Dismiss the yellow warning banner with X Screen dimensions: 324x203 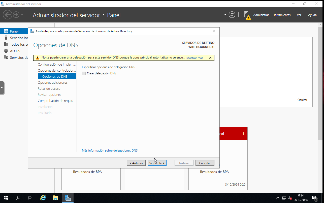coord(210,58)
